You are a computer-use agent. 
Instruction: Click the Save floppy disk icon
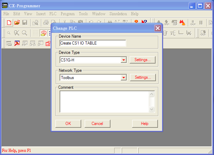25,22
